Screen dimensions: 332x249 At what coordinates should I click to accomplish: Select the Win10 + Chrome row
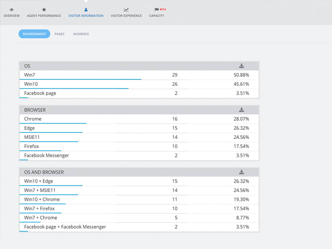139,200
